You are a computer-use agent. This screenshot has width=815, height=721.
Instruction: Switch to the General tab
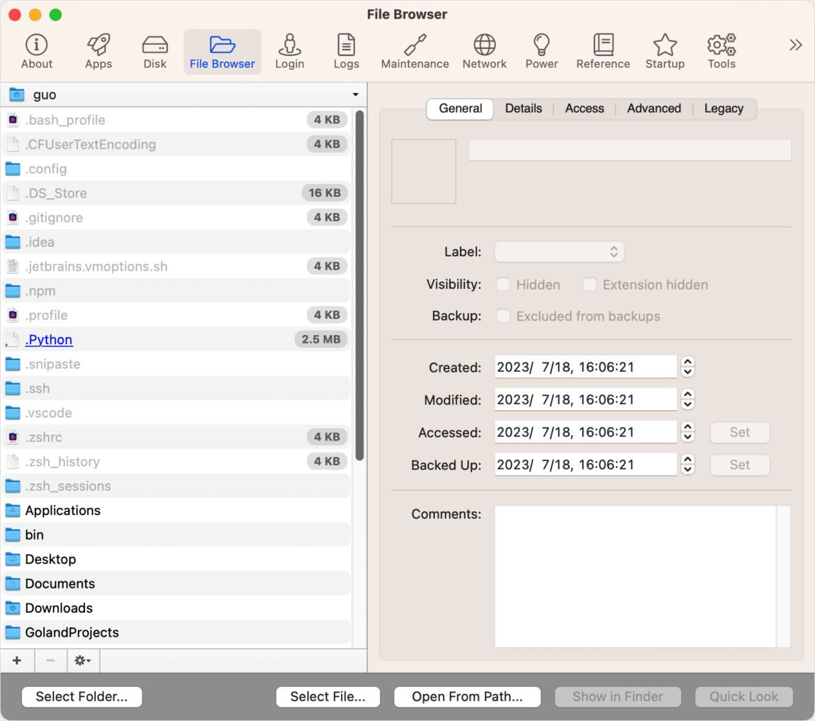coord(460,108)
